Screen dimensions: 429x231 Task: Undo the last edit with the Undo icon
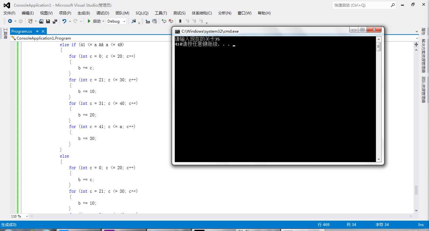point(64,21)
